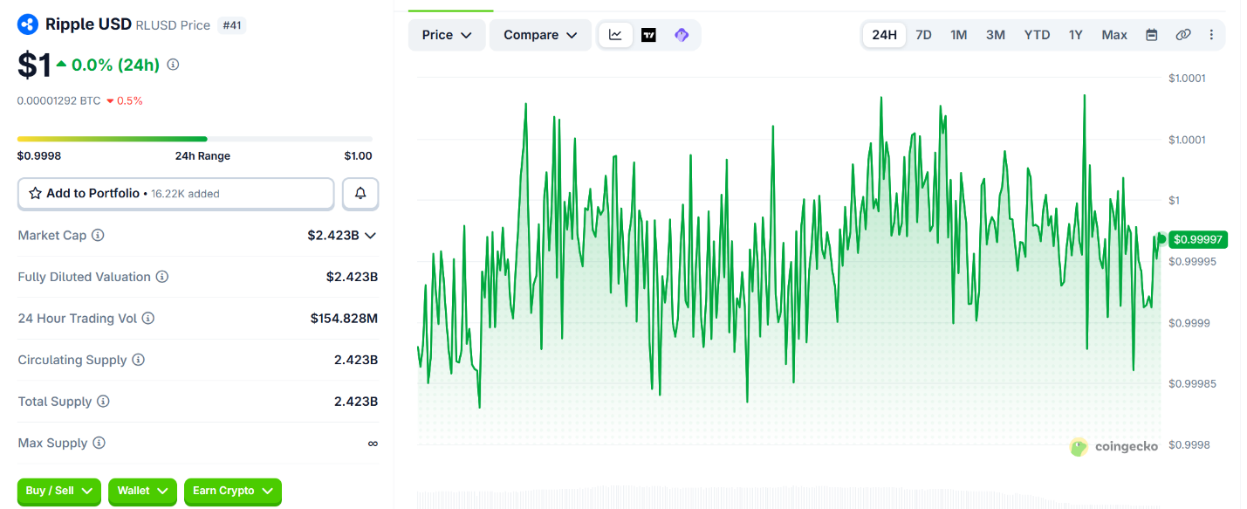The height and width of the screenshot is (509, 1247).
Task: Switch chart to Max range
Action: 1114,35
